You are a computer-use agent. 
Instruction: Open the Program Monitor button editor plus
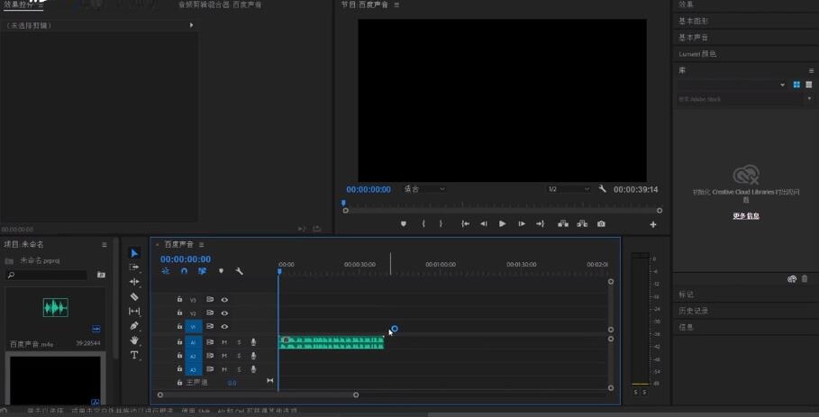click(653, 224)
